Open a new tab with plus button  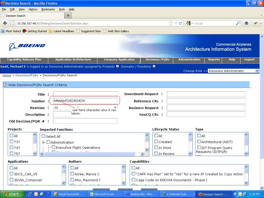(x=68, y=15)
